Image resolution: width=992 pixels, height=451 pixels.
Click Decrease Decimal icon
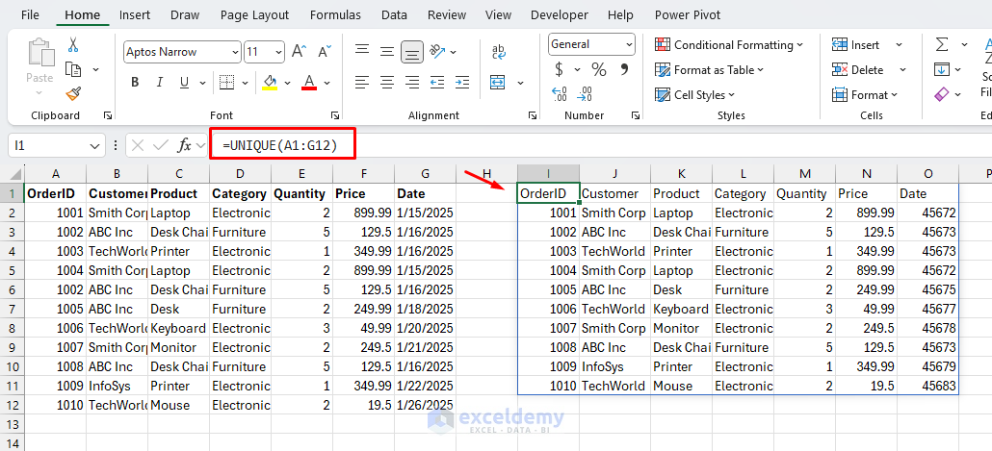click(586, 94)
